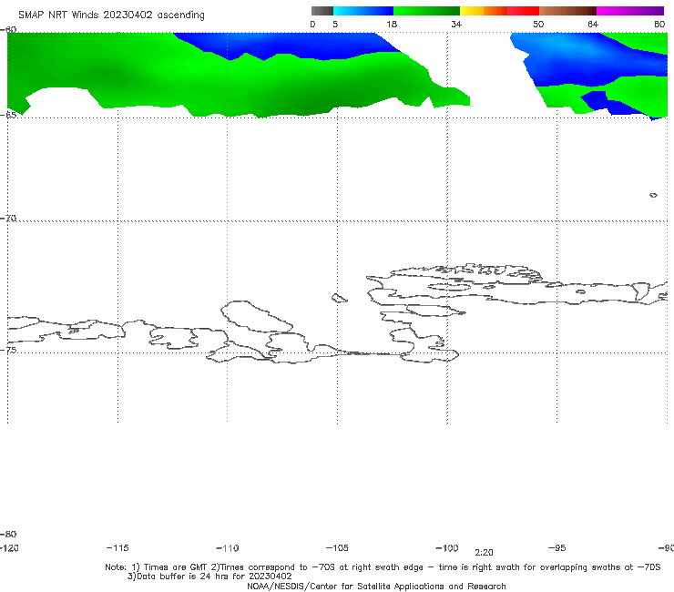Image resolution: width=674 pixels, height=592 pixels.
Task: Click the swath time label '2:20'
Action: point(484,553)
